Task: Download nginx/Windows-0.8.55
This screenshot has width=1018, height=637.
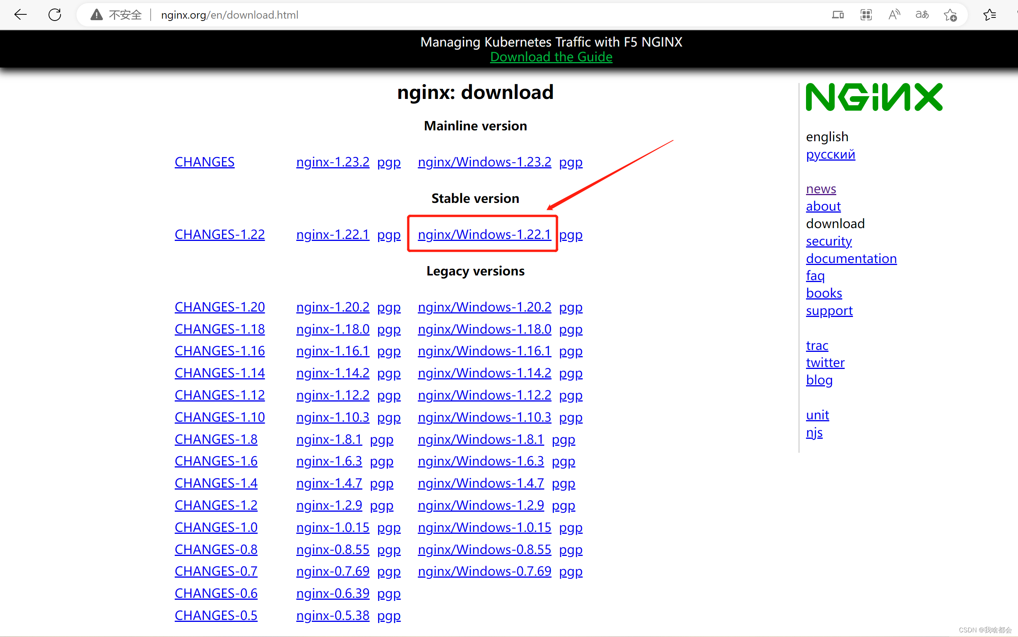Action: pos(484,549)
